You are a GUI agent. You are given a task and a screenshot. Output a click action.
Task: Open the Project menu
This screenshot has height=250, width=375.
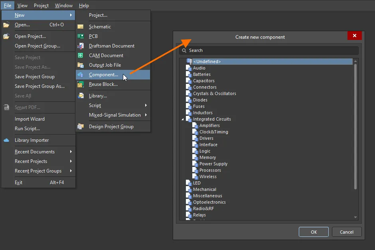click(x=41, y=5)
